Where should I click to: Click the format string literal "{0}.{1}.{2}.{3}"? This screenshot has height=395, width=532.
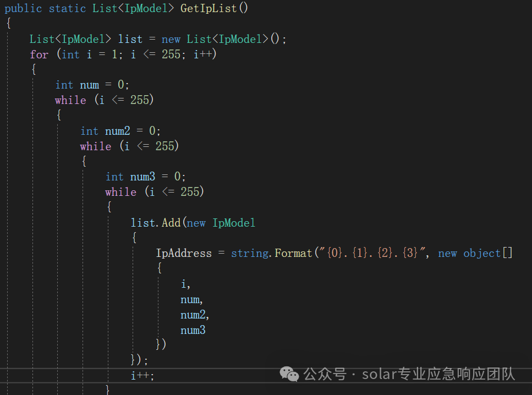pyautogui.click(x=372, y=253)
